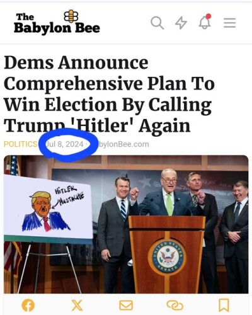The image size is (252, 315).
Task: Open the POLITICS category link
Action: [20, 144]
